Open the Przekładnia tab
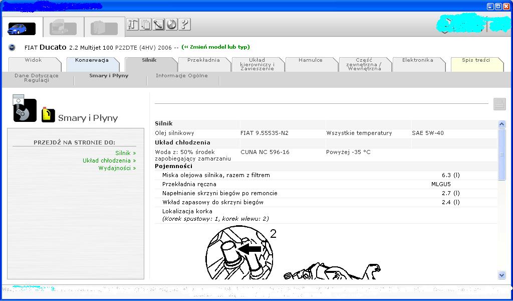 point(203,60)
